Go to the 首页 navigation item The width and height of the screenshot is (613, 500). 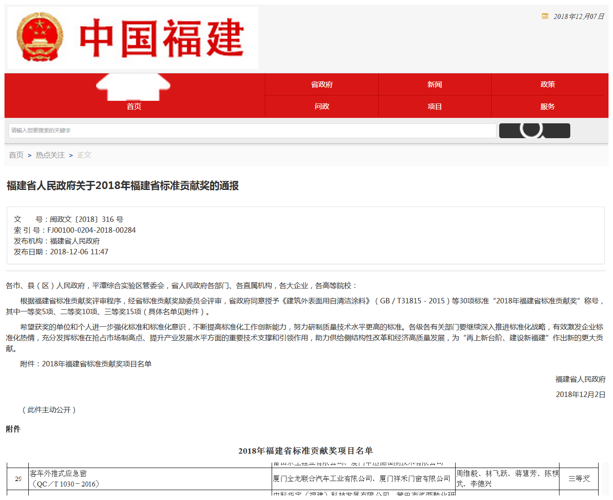point(134,107)
